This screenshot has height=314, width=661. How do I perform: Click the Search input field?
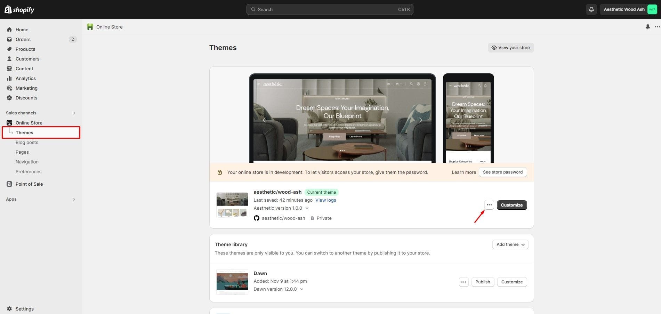[329, 9]
